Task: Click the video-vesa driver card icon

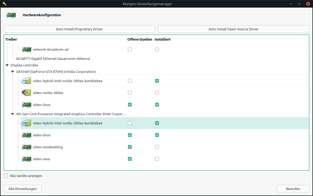Action: pos(26,159)
